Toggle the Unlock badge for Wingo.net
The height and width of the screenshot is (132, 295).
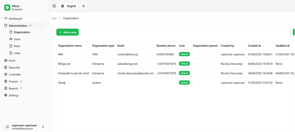184,64
